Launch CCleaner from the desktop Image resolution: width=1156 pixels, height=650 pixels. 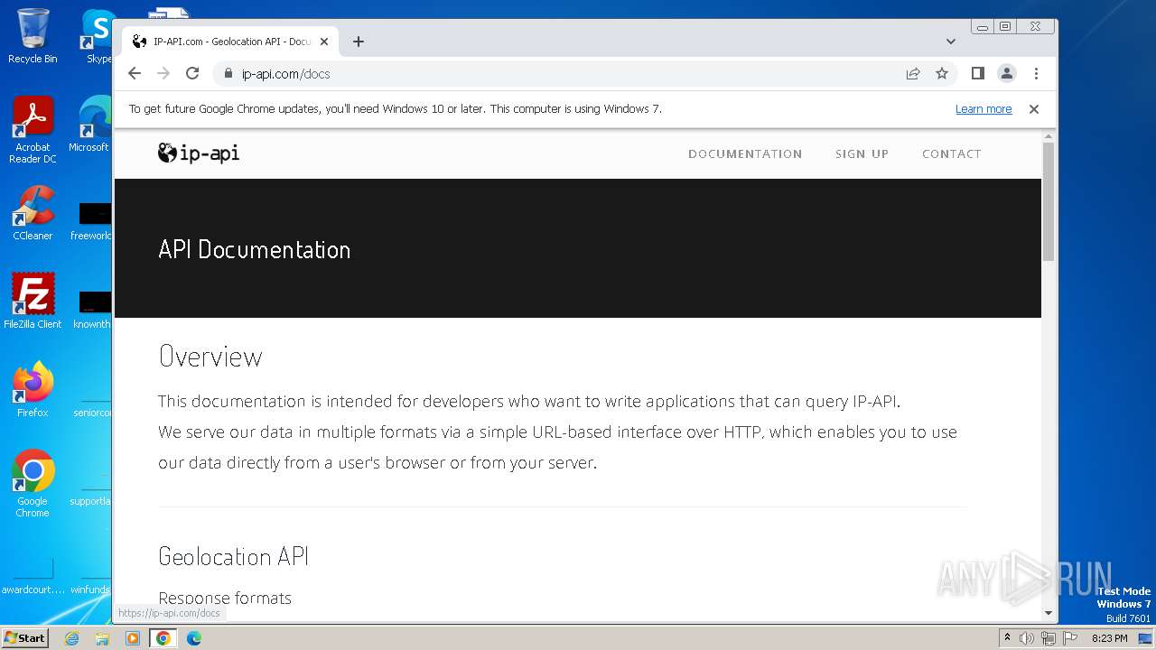pyautogui.click(x=33, y=213)
